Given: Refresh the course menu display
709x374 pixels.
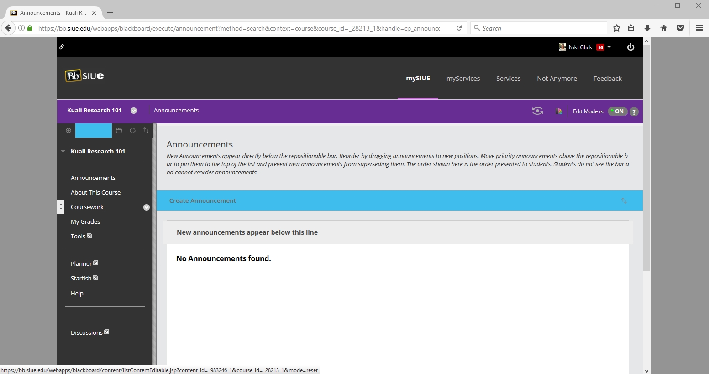Looking at the screenshot, I should click(x=132, y=131).
